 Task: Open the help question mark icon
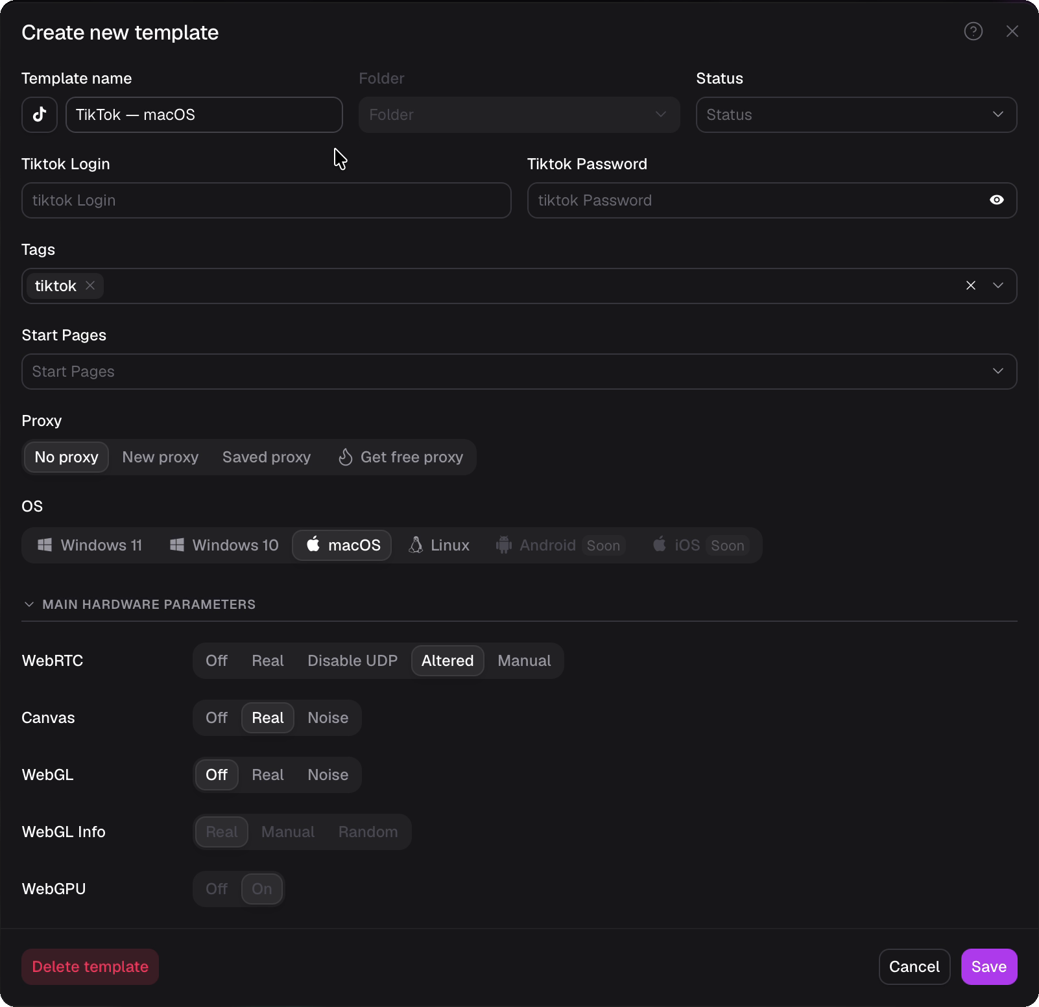[973, 31]
